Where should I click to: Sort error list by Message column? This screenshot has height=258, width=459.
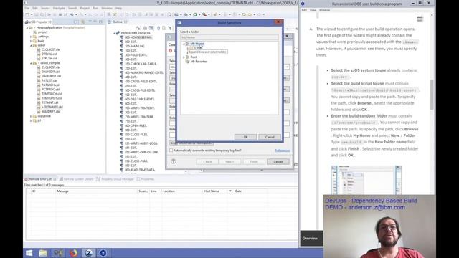tap(97, 191)
